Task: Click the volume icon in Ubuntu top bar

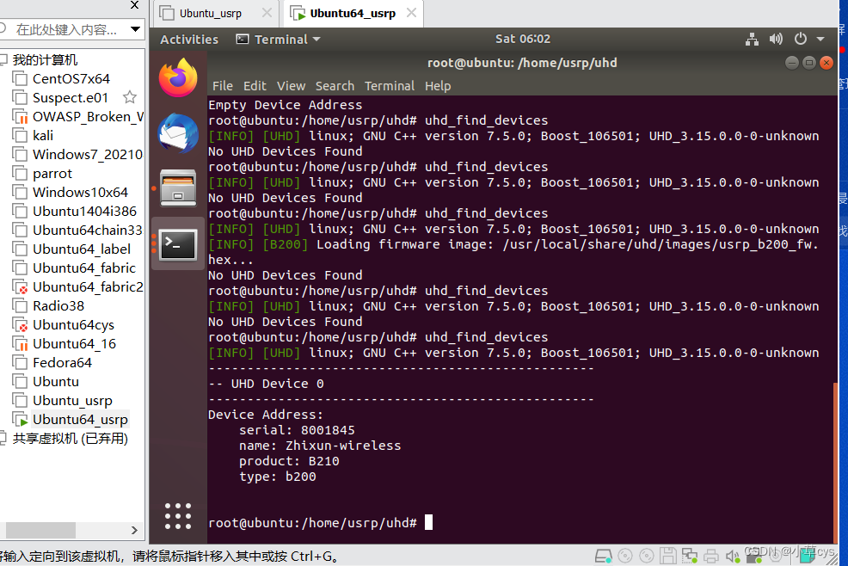Action: (x=776, y=39)
